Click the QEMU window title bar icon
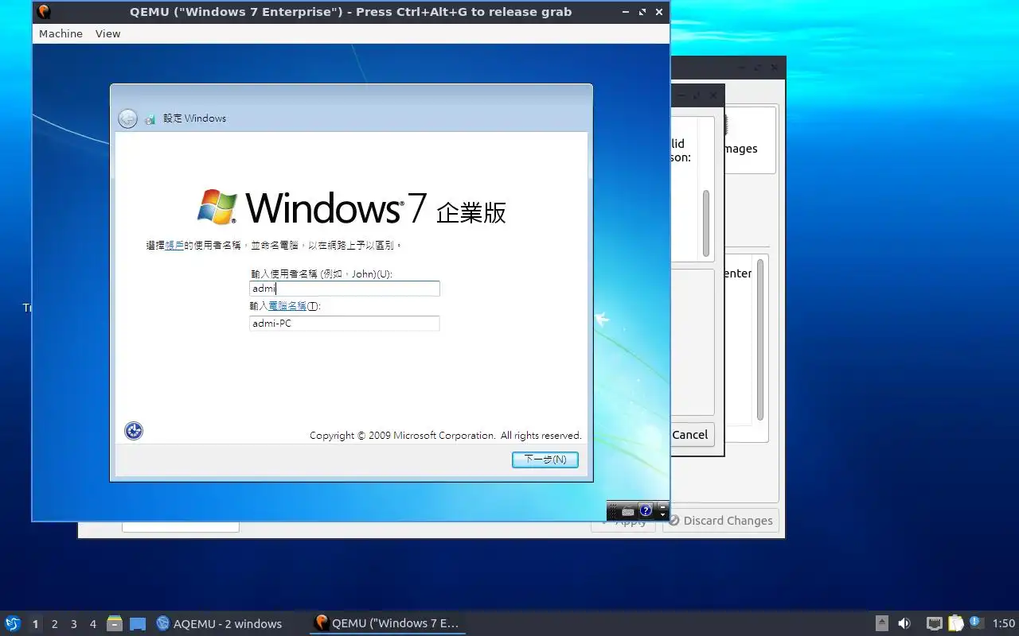The image size is (1019, 636). point(44,12)
